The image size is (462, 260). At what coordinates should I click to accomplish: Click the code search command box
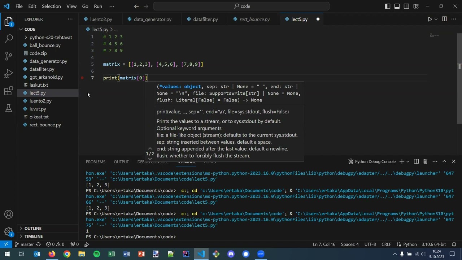click(241, 6)
